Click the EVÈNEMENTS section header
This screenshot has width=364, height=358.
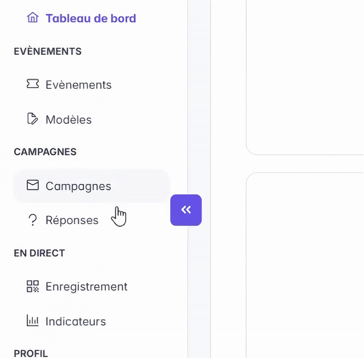pos(48,51)
